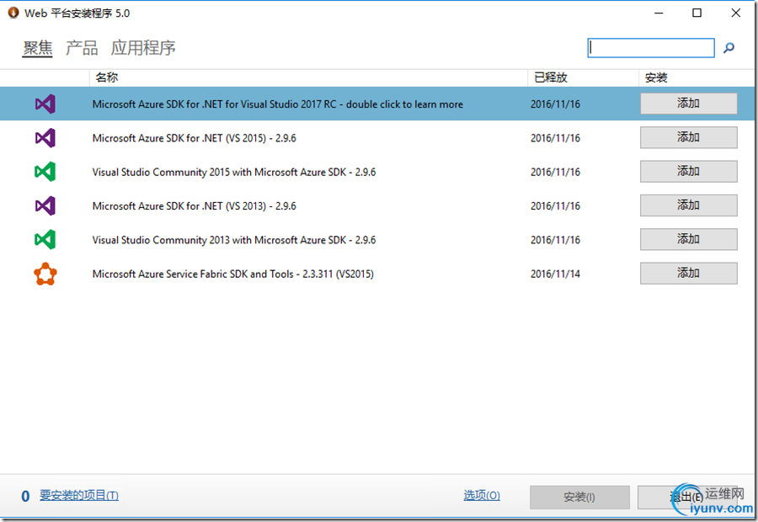758x522 pixels.
Task: Open the 产品 tab
Action: pyautogui.click(x=82, y=48)
